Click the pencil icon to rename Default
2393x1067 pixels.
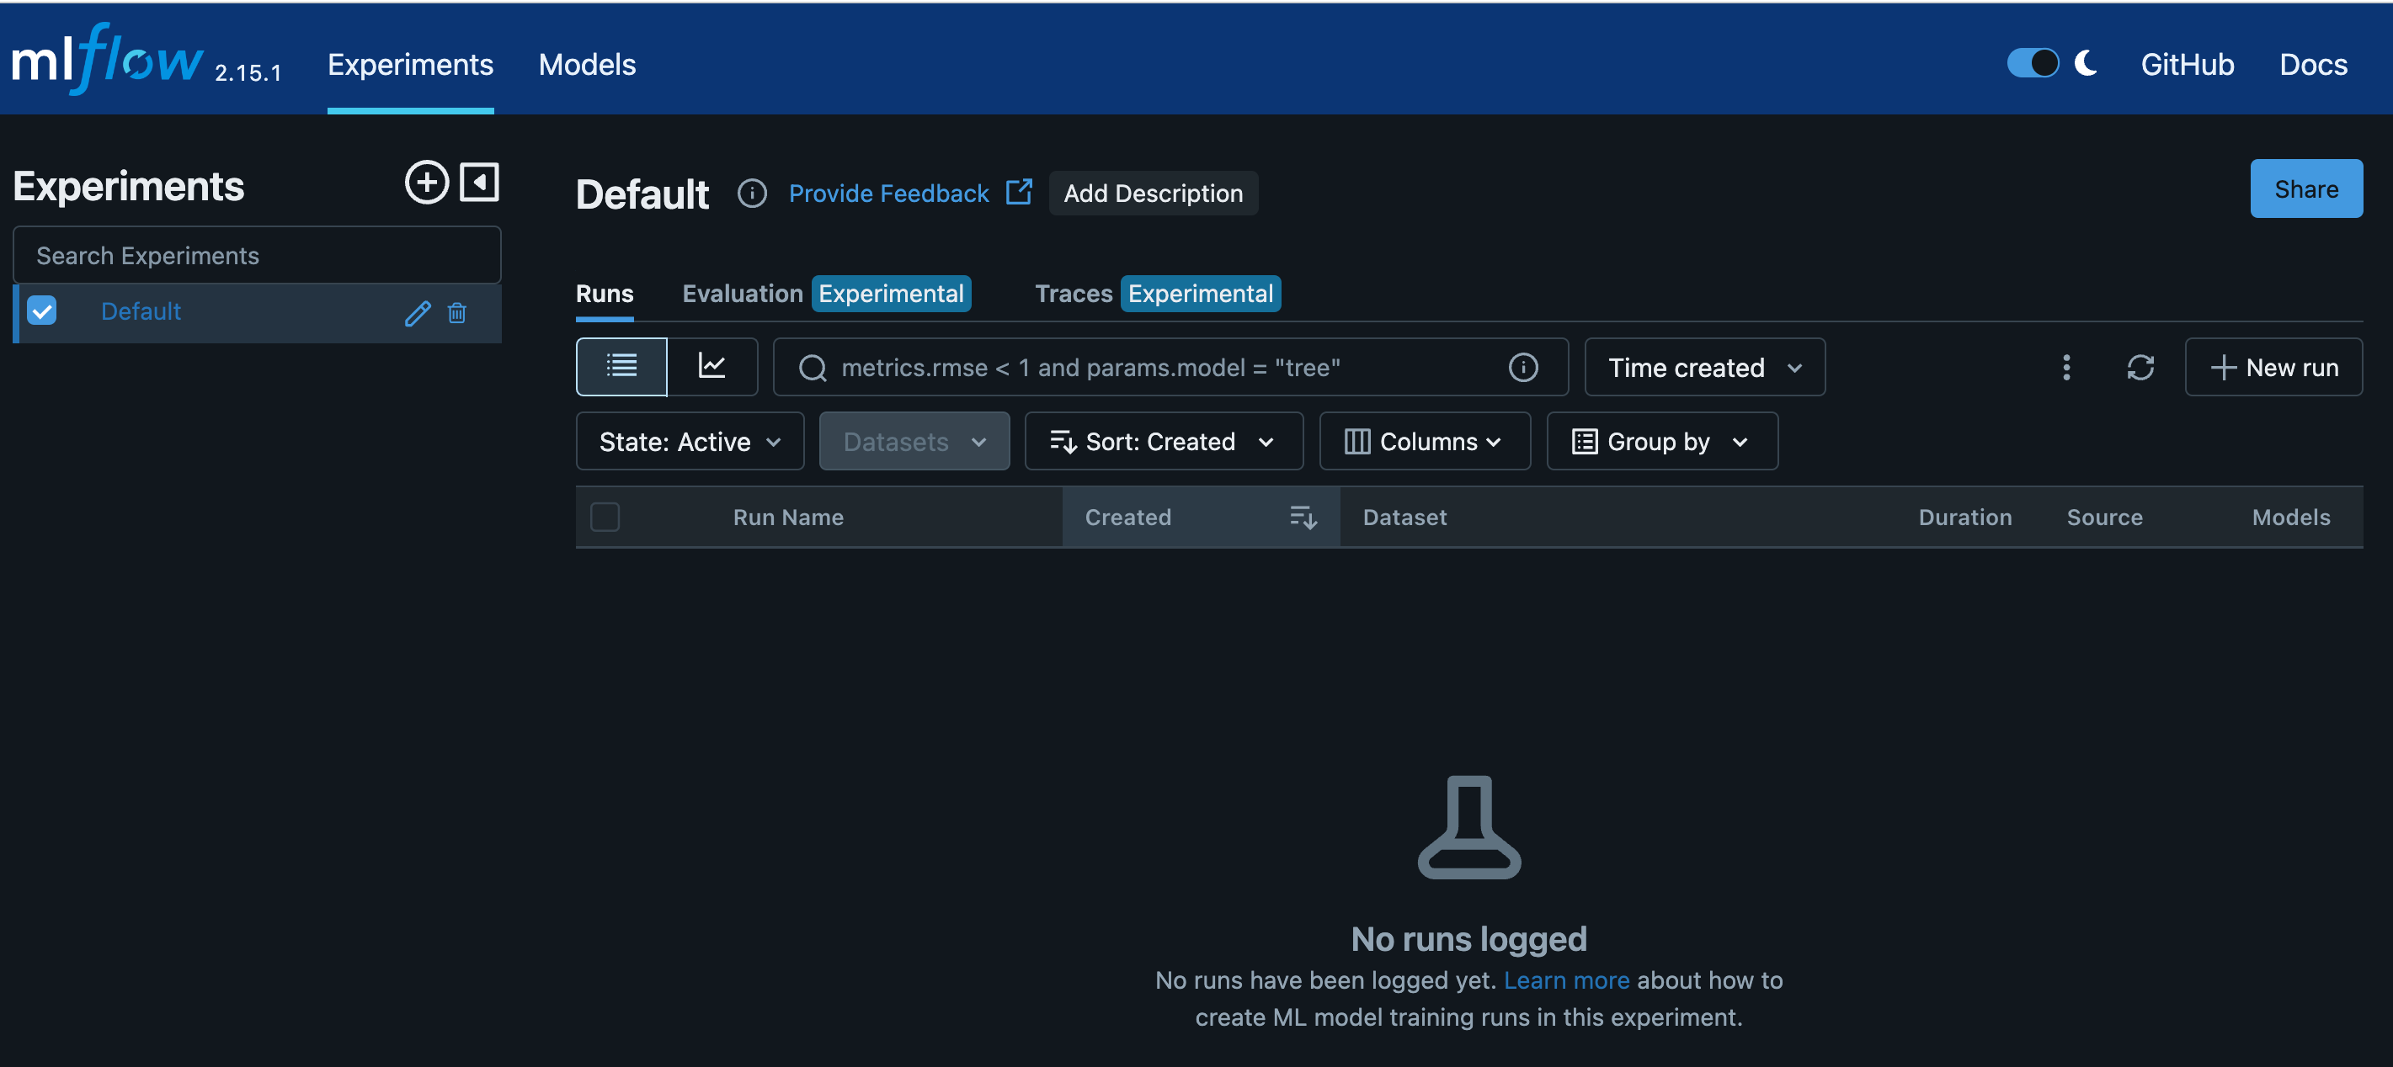(417, 313)
